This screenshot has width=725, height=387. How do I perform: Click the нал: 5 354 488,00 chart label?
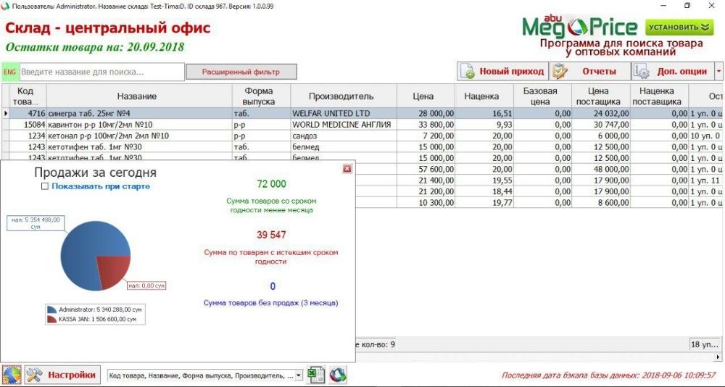[36, 223]
